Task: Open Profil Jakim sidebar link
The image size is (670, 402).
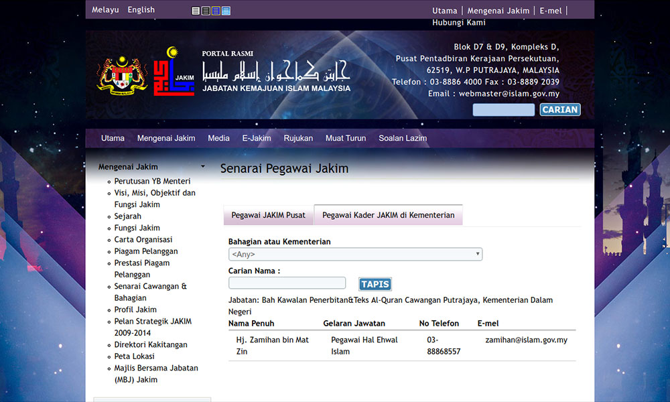Action: (135, 310)
